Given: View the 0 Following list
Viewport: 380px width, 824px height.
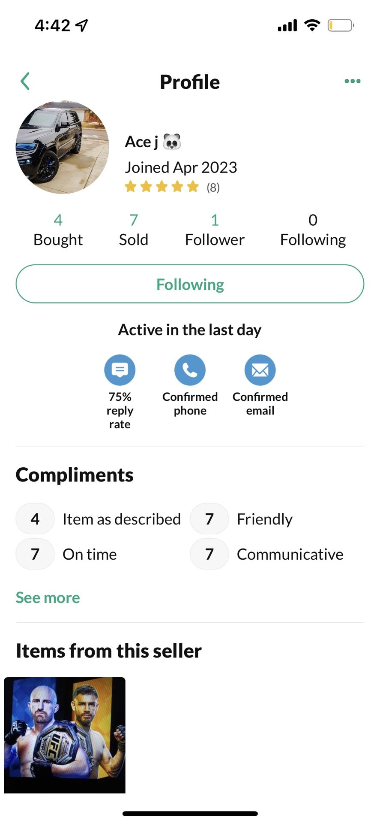Looking at the screenshot, I should click(x=313, y=230).
